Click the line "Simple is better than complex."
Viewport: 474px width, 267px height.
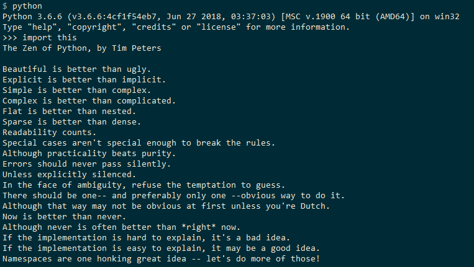77,90
